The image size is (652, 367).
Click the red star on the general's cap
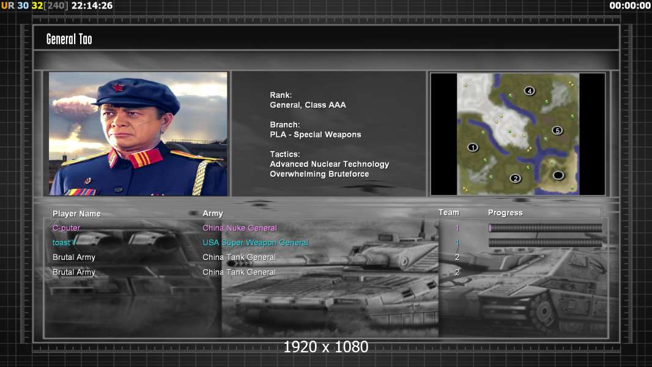point(117,87)
